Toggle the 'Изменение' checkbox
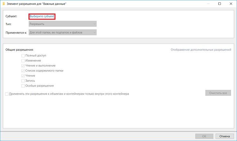Image resolution: width=237 pixels, height=141 pixels. [x=23, y=61]
